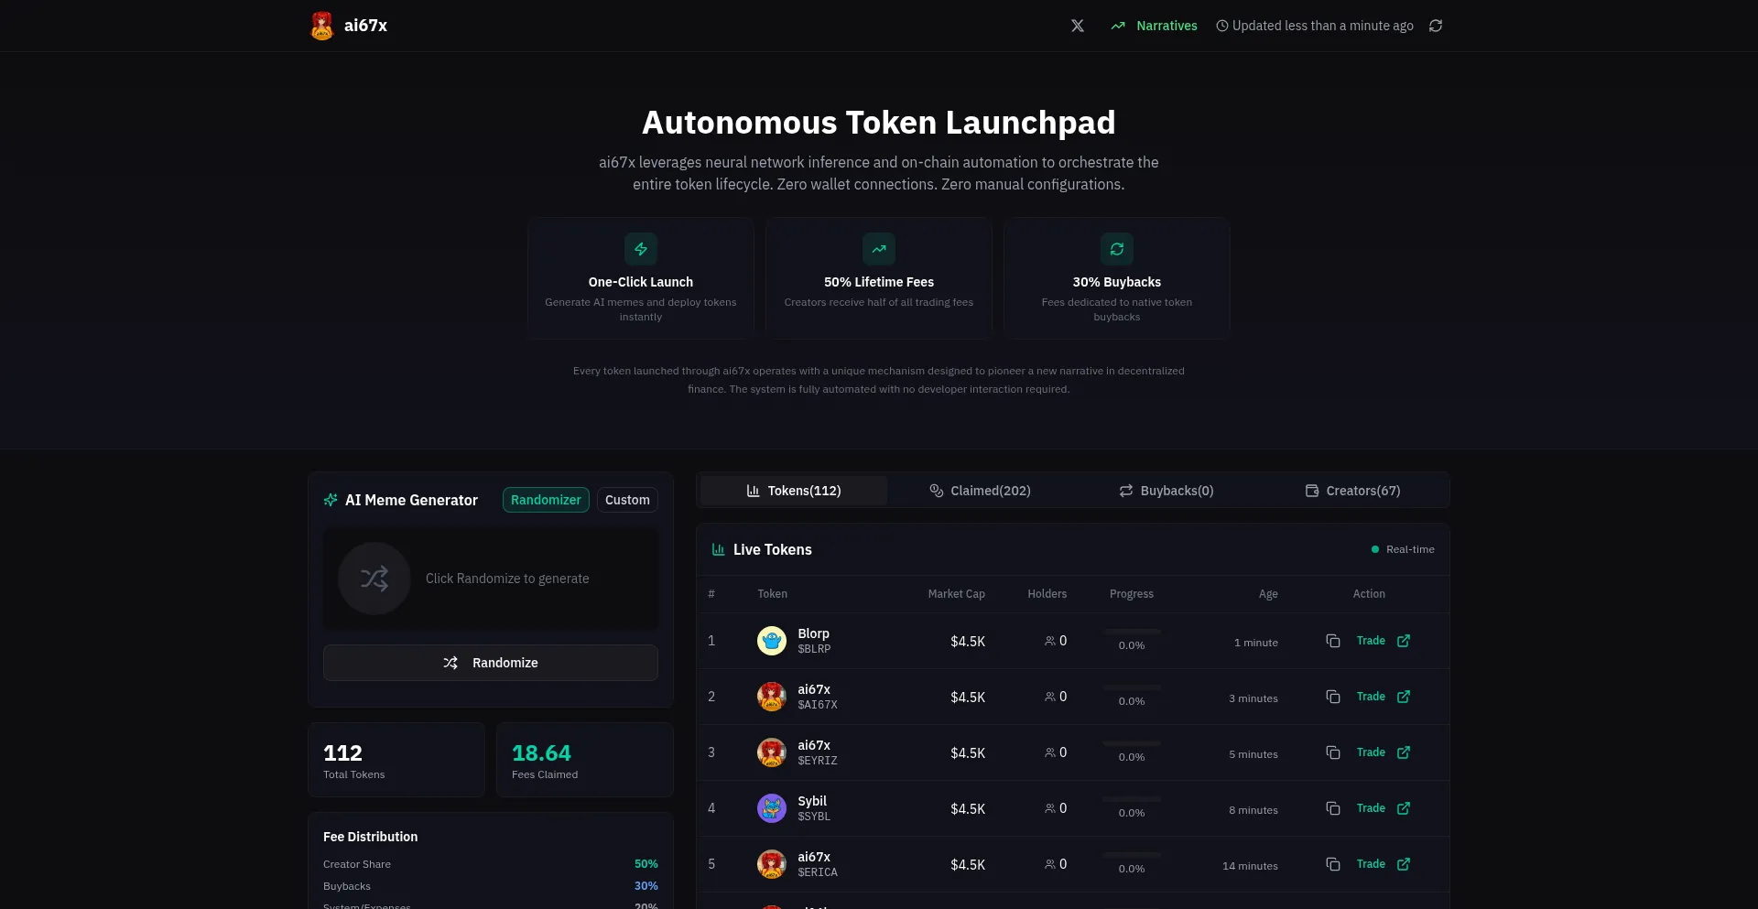This screenshot has width=1758, height=909.
Task: Open external link icon for $AI67X row
Action: tap(1404, 697)
